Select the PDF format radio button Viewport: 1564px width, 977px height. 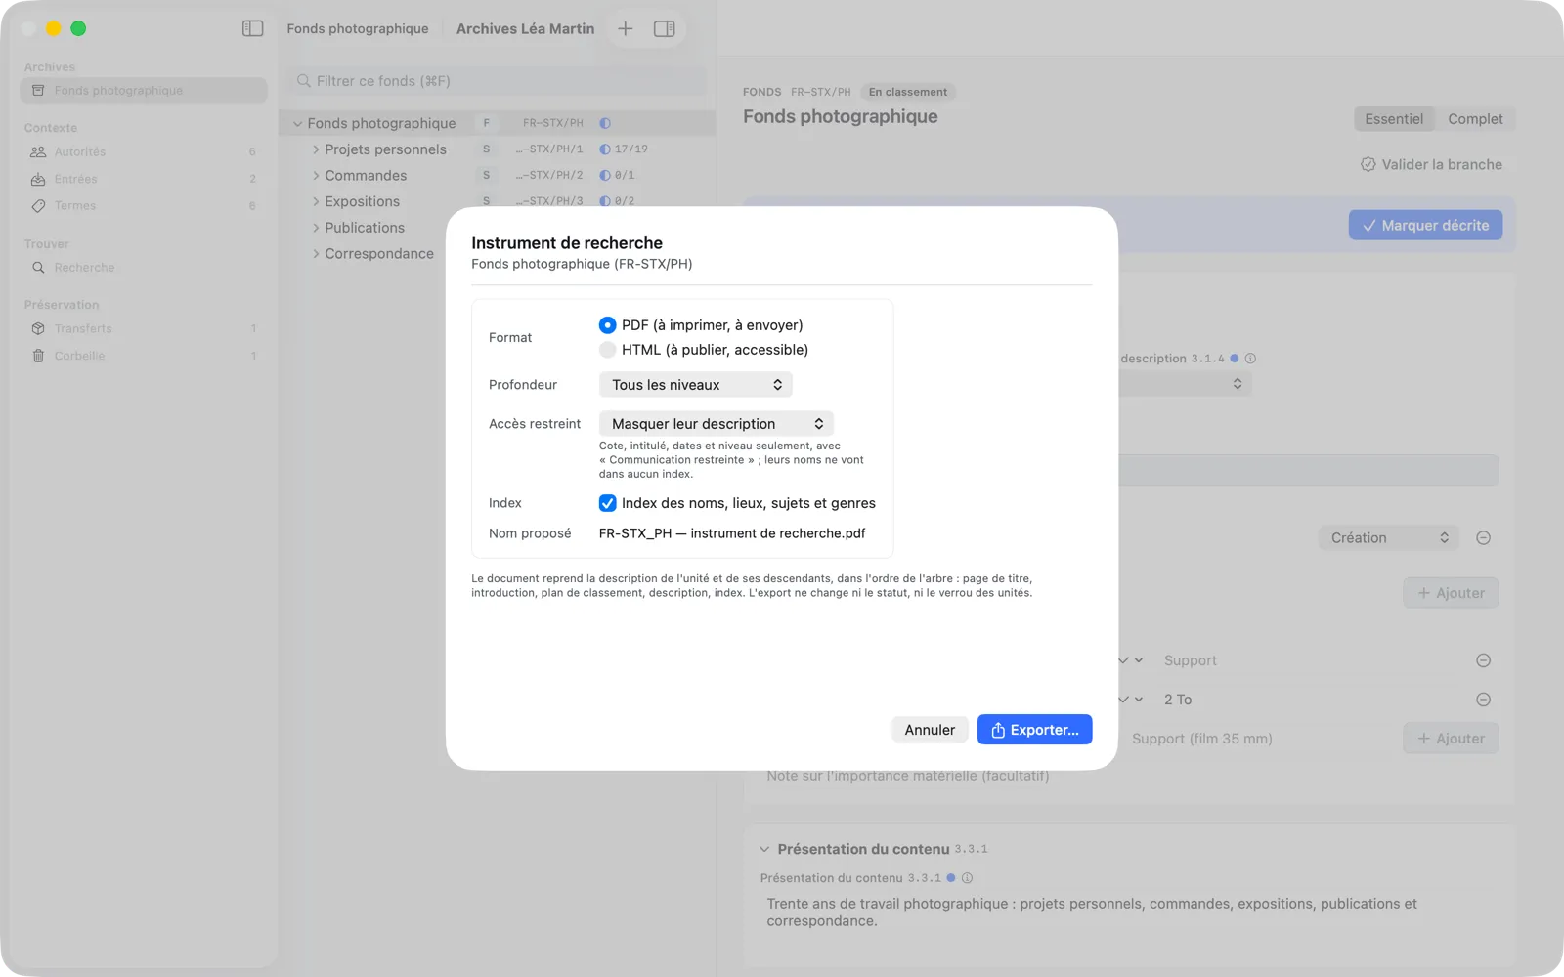tap(607, 325)
